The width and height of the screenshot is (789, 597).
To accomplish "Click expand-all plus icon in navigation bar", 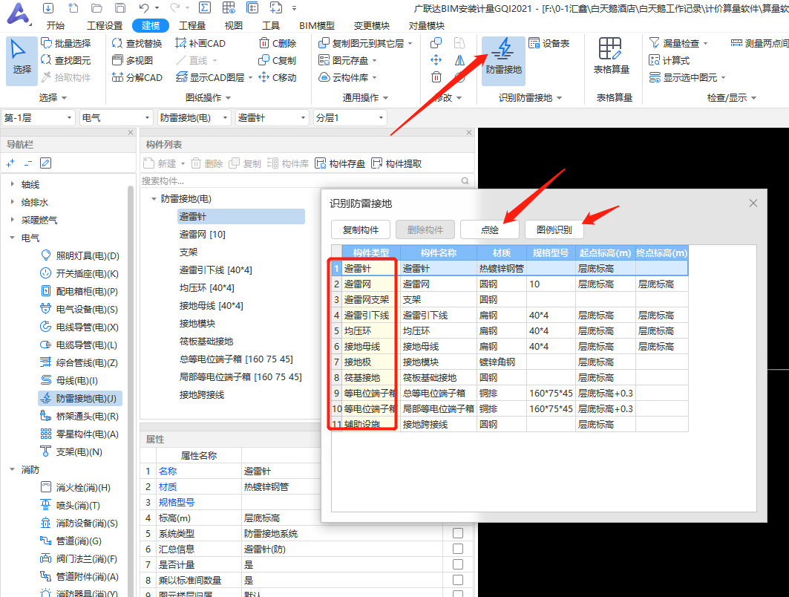I will coord(10,163).
